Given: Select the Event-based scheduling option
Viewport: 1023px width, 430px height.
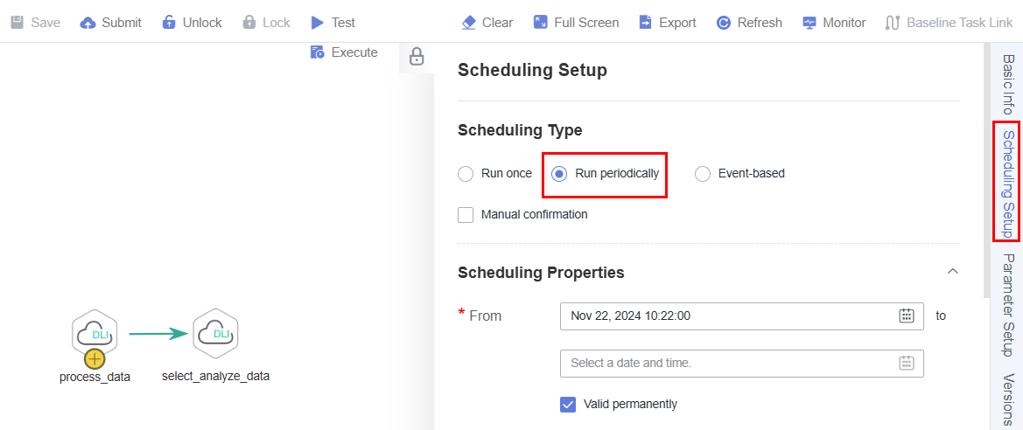Looking at the screenshot, I should 703,174.
